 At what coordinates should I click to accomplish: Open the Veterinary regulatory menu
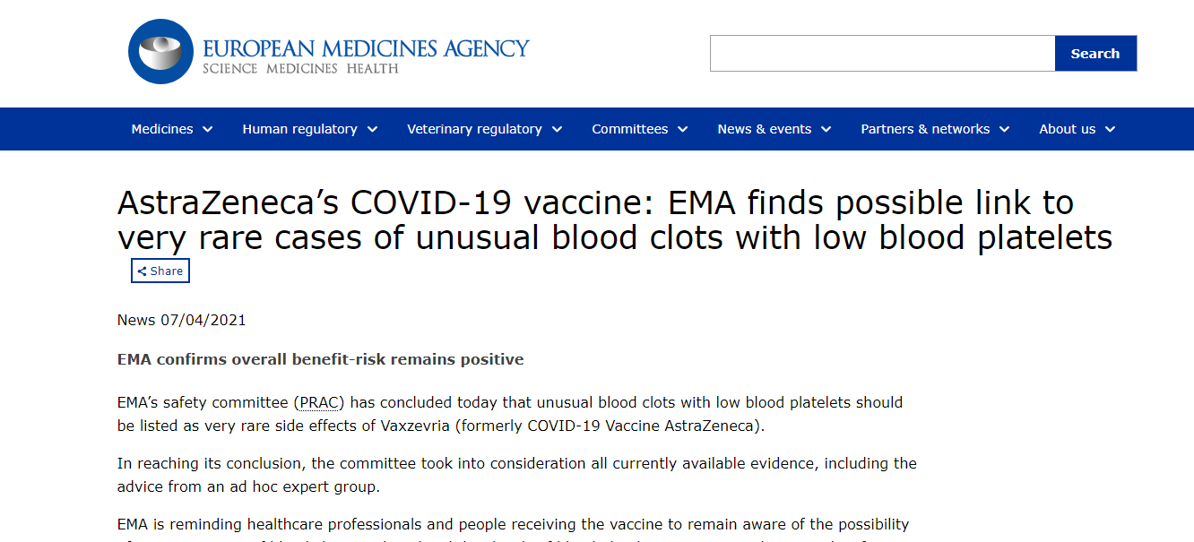474,129
